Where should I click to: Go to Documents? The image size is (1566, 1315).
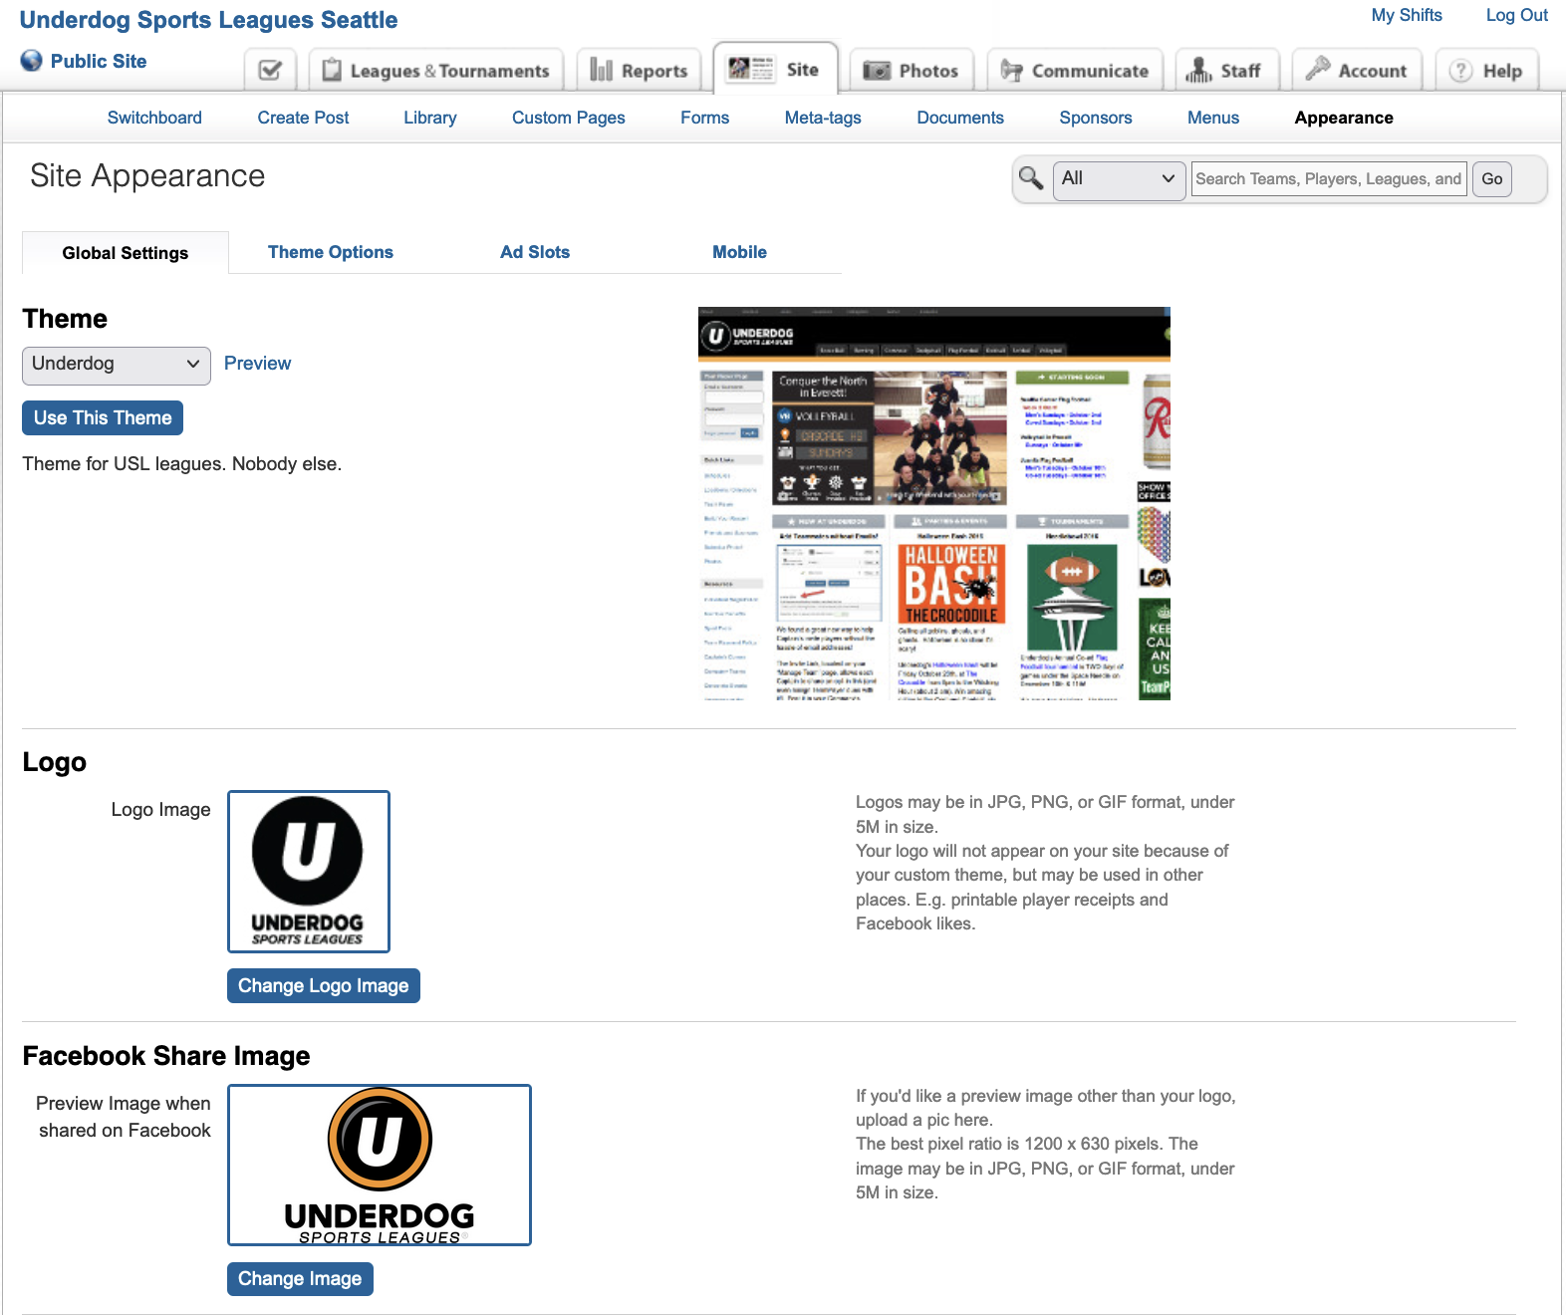click(960, 118)
